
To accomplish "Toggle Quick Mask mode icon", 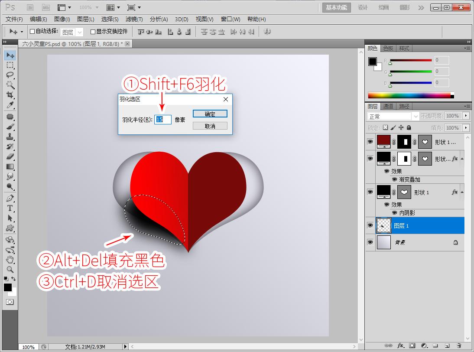I will (x=10, y=302).
